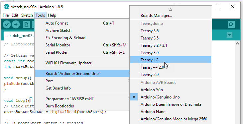Select Arduino Duemilanove or Diecimila board
Viewport: 243px width, 124px height.
(171, 104)
